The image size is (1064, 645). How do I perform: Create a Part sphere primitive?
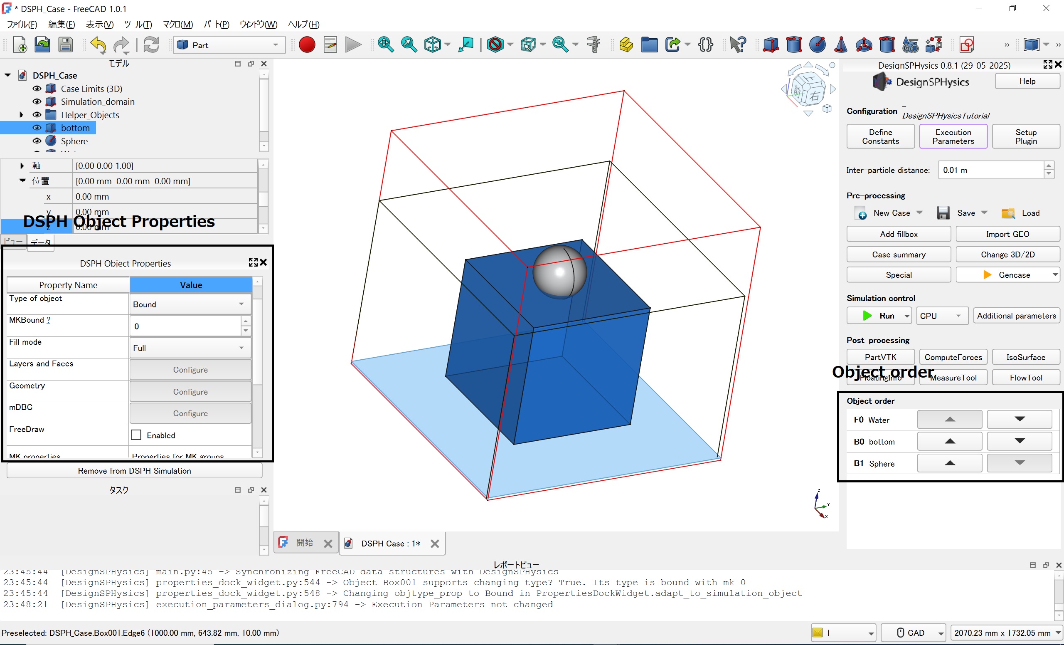click(818, 45)
